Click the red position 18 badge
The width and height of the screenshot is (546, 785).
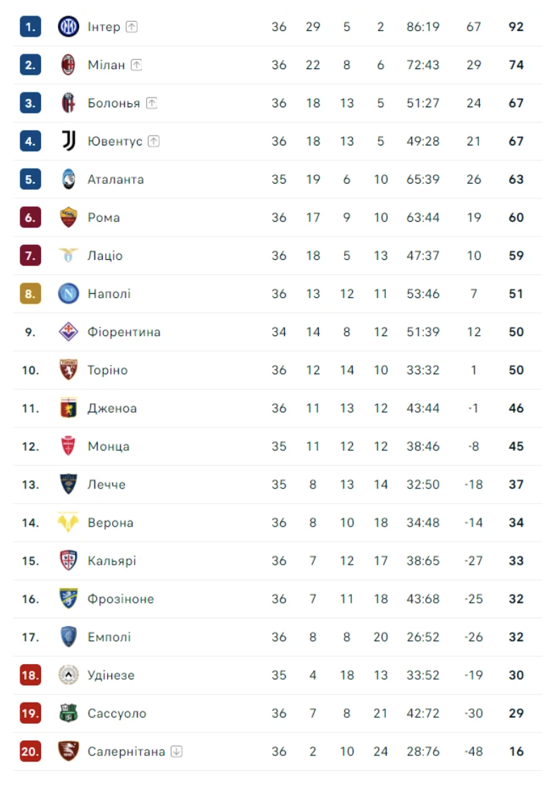(30, 675)
